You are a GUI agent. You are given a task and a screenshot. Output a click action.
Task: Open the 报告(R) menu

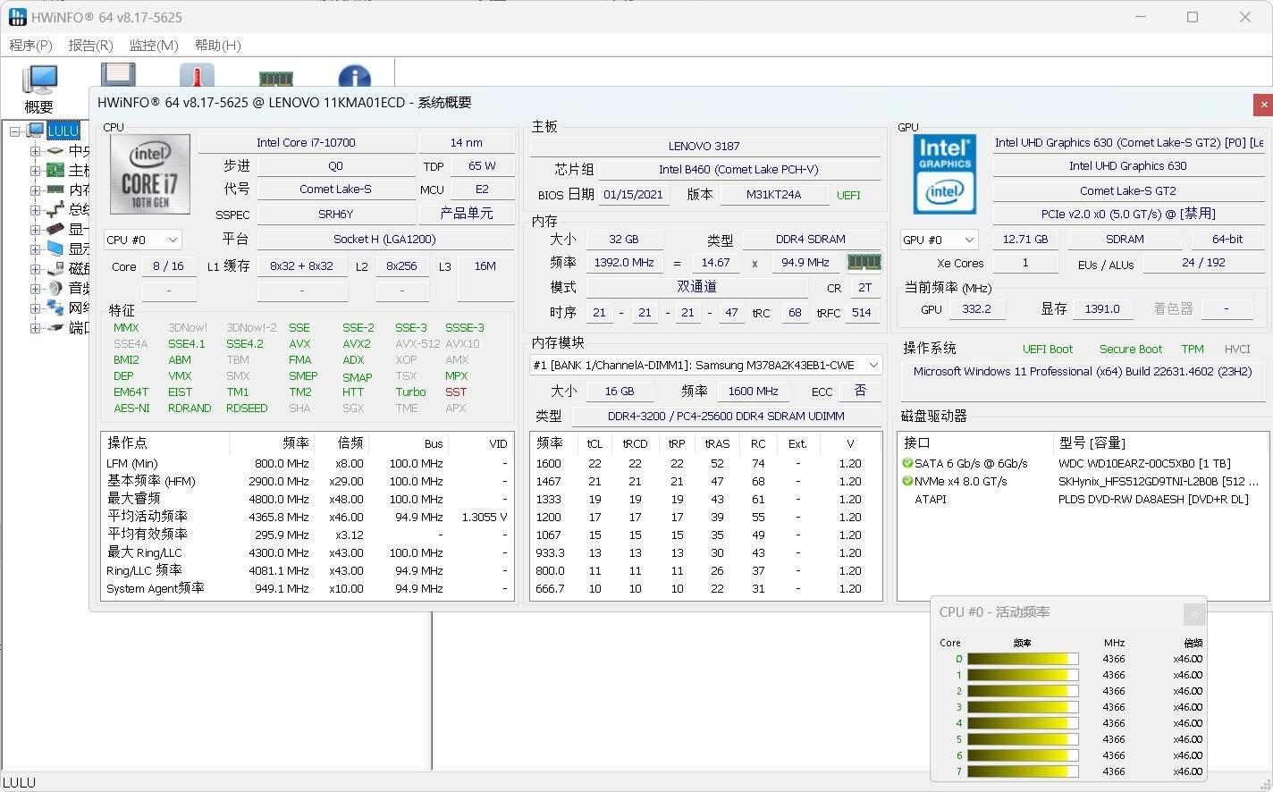tap(90, 45)
